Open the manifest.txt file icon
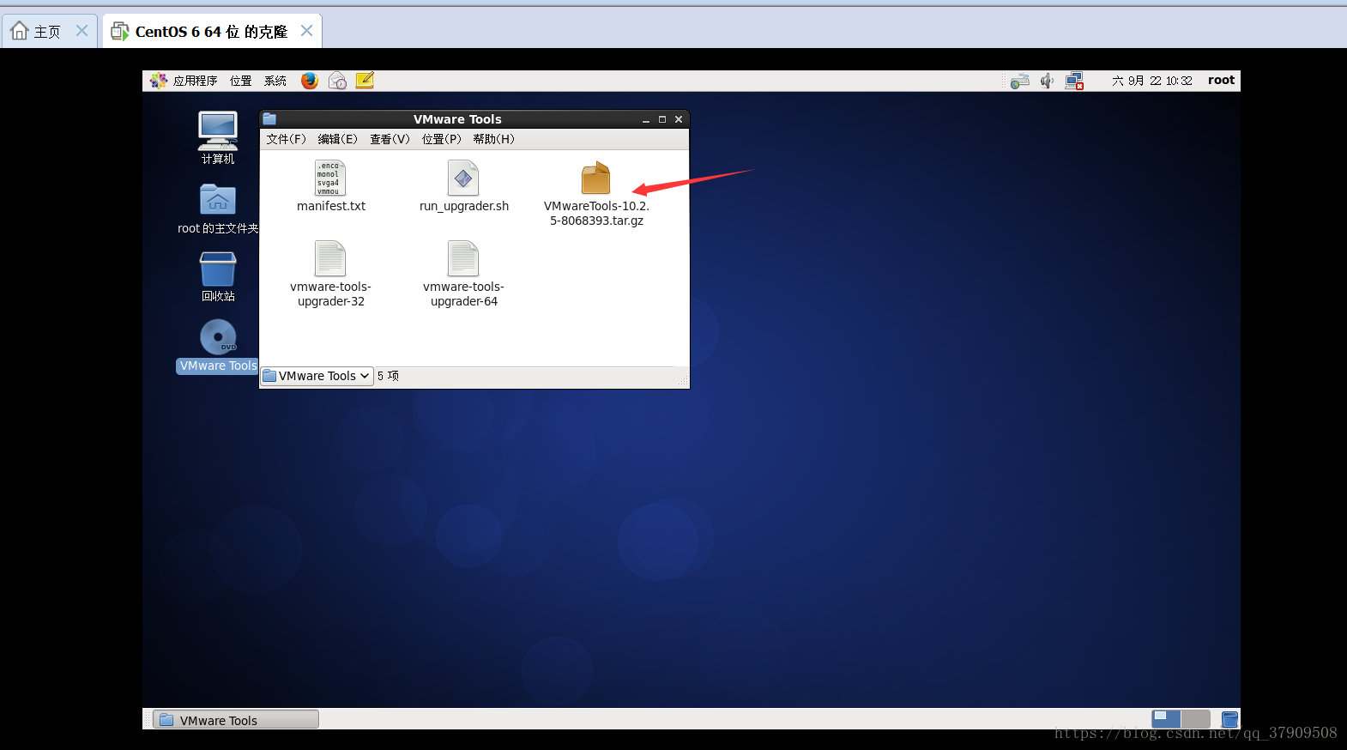 330,178
